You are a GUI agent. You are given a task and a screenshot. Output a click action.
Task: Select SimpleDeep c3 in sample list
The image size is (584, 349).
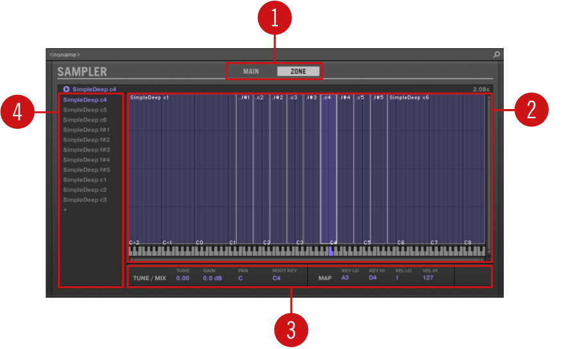85,200
